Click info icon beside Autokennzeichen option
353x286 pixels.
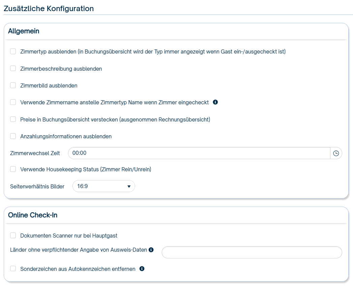click(x=142, y=269)
